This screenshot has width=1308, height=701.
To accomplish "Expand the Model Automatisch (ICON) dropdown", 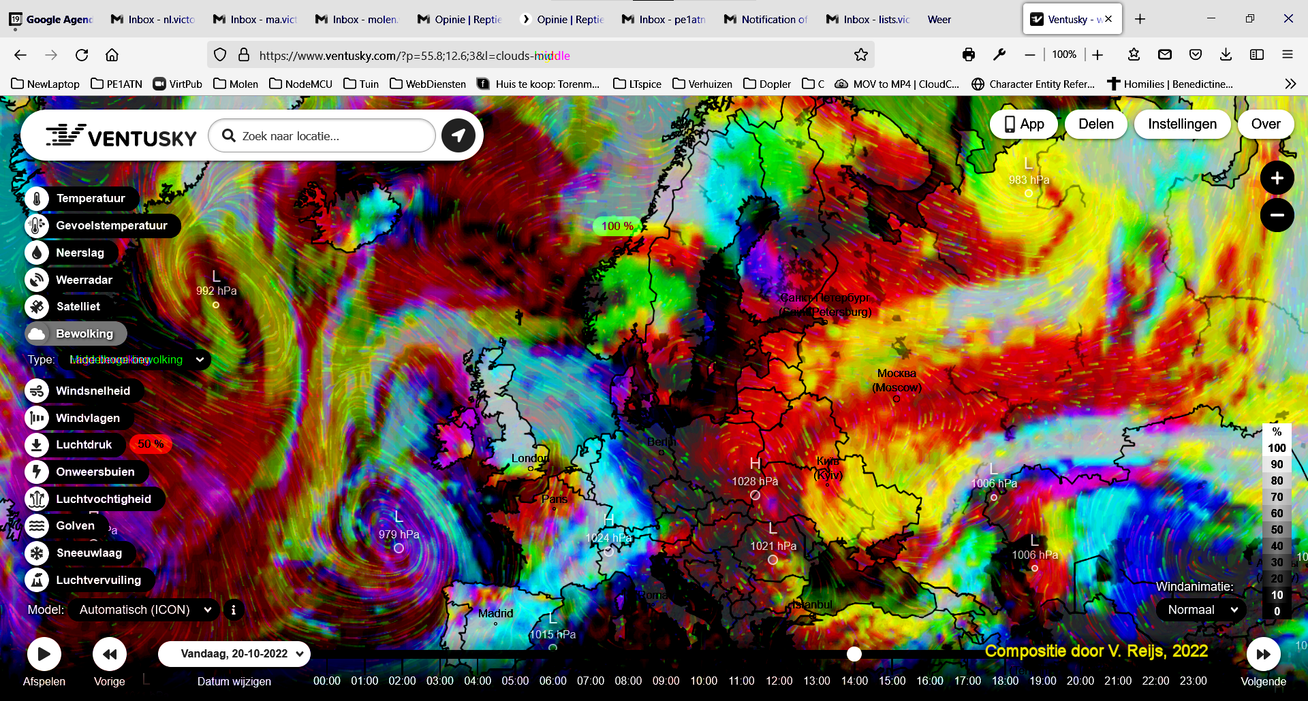I will 143,610.
